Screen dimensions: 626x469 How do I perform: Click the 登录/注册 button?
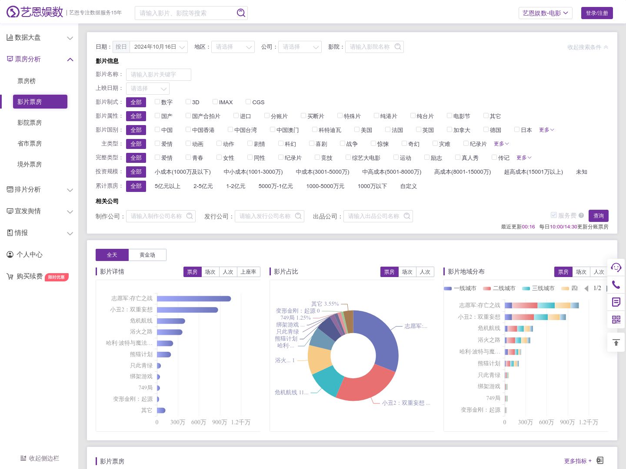(x=597, y=13)
